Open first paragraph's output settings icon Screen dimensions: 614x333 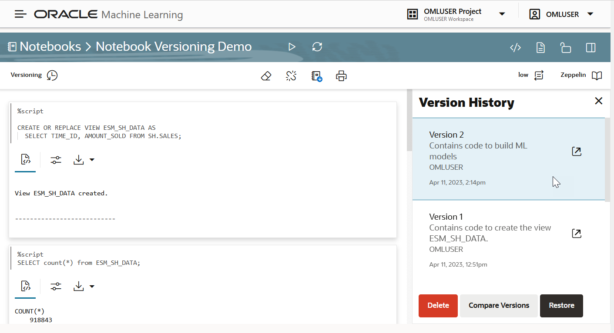(x=56, y=160)
